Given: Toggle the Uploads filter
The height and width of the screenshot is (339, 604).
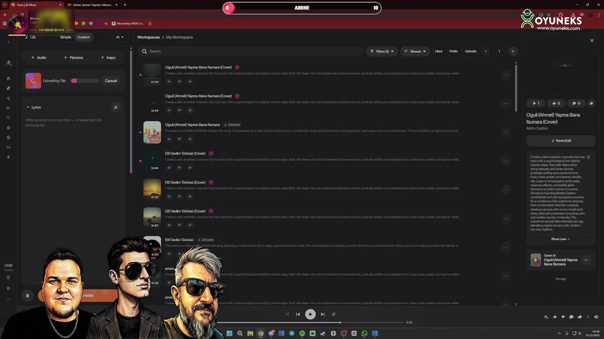Looking at the screenshot, I should pyautogui.click(x=470, y=51).
